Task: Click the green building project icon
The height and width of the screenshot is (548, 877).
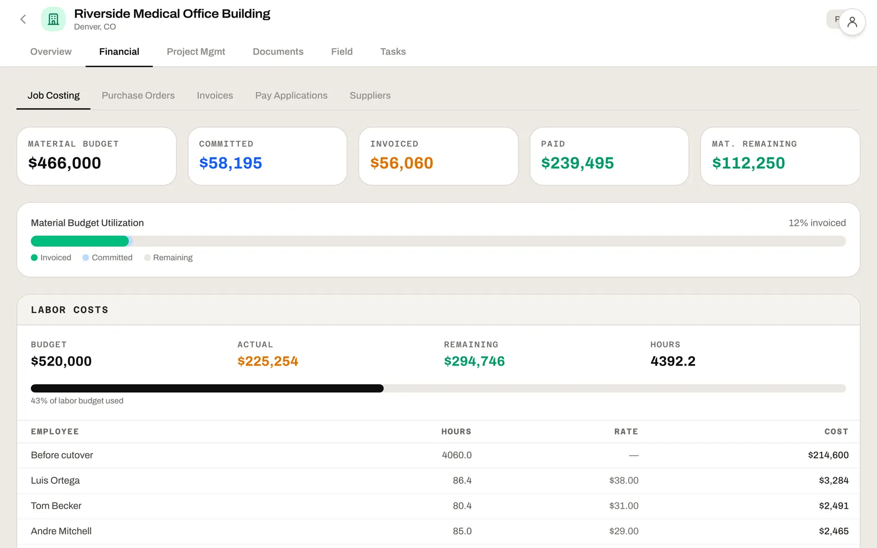Action: [53, 20]
